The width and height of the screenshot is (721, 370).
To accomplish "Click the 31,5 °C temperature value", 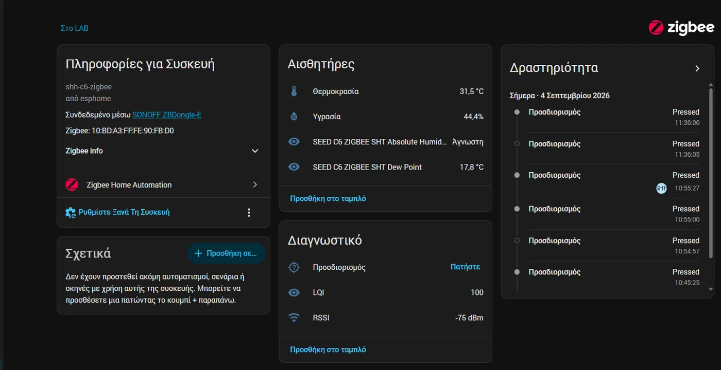I will tap(472, 91).
